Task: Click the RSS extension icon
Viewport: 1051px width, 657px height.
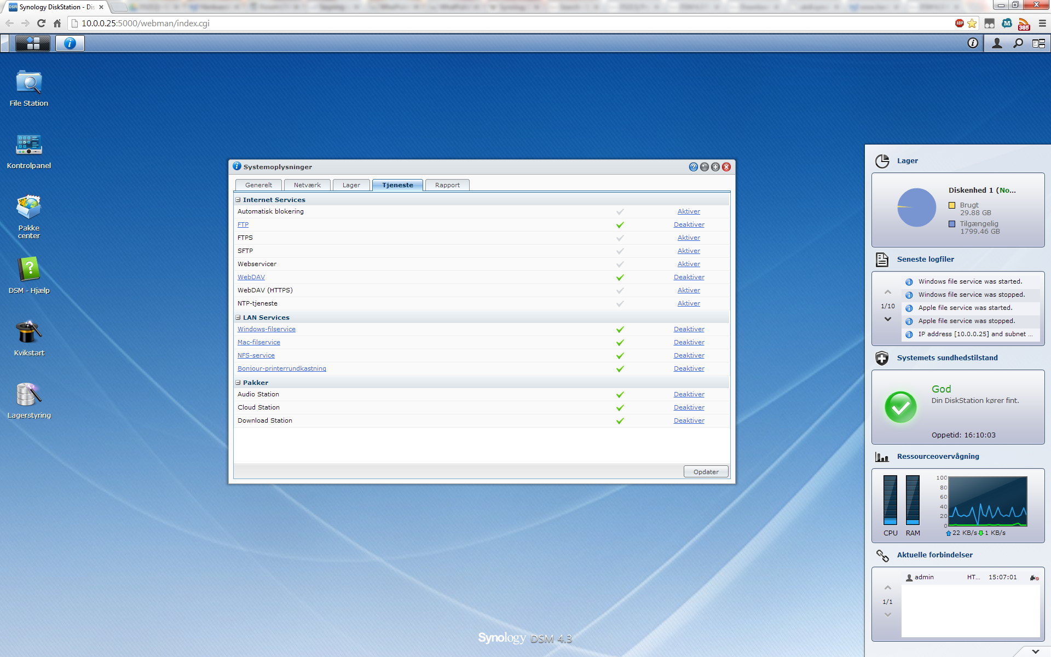Action: point(1024,24)
